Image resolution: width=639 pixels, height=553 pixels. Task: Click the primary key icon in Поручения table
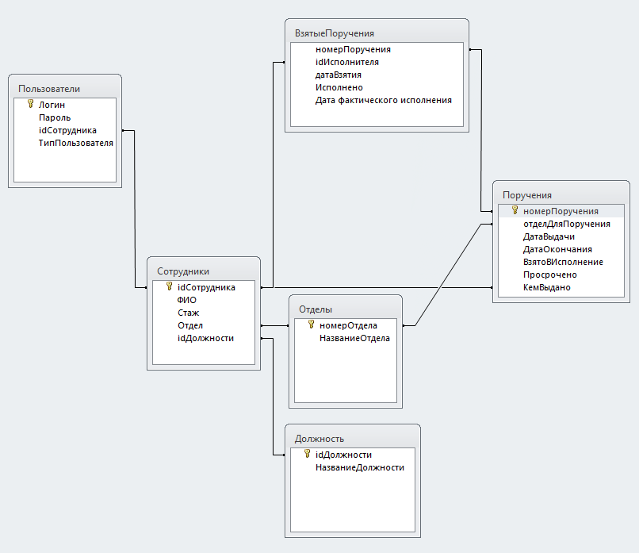(x=515, y=210)
